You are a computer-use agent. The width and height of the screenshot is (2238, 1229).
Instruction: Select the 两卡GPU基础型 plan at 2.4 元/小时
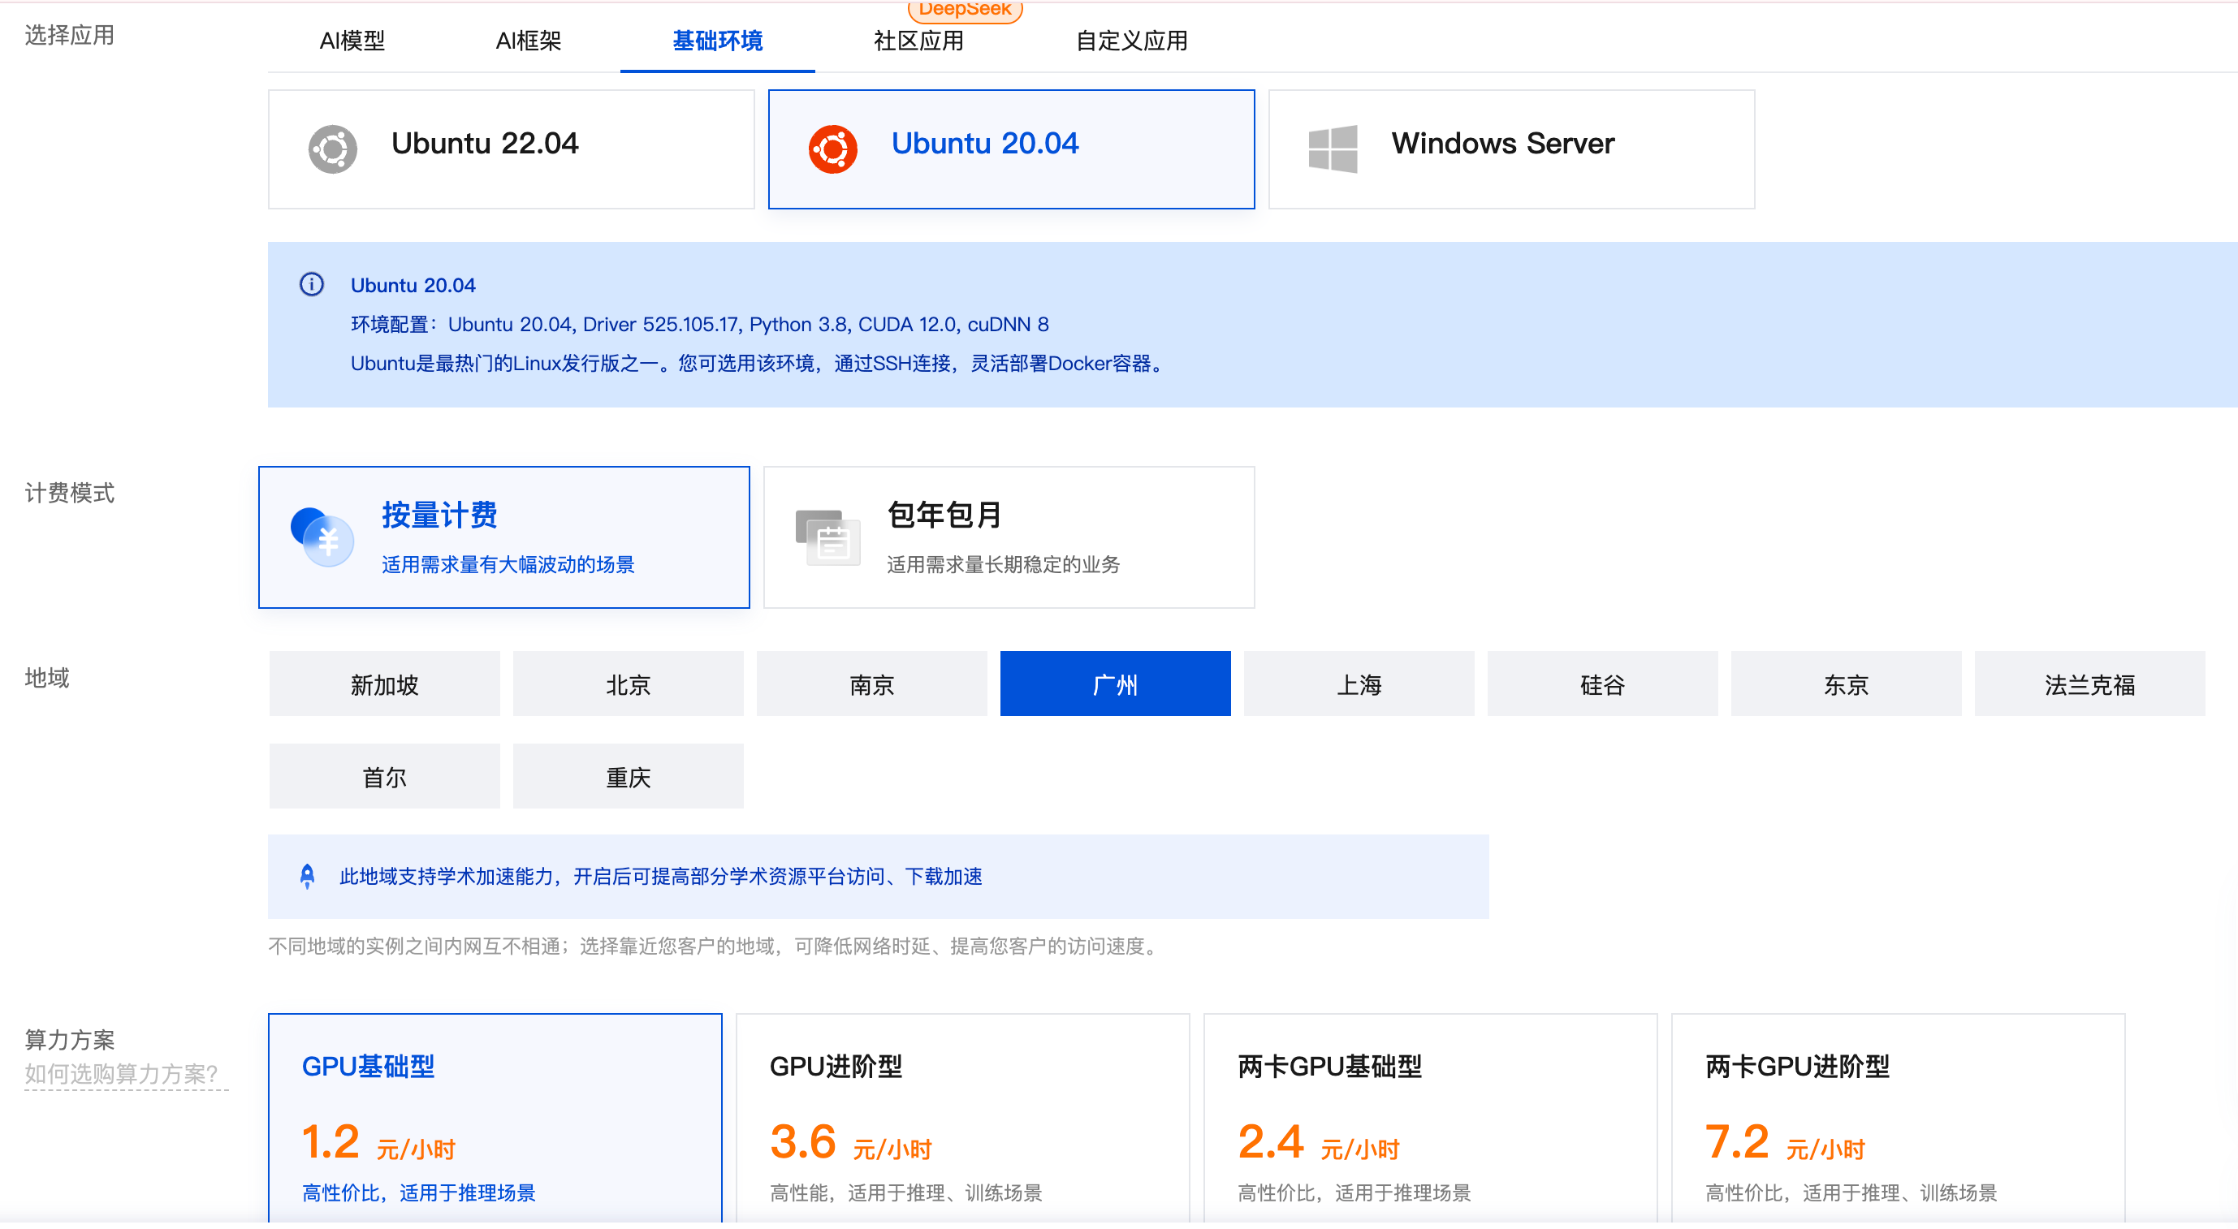click(1431, 1119)
